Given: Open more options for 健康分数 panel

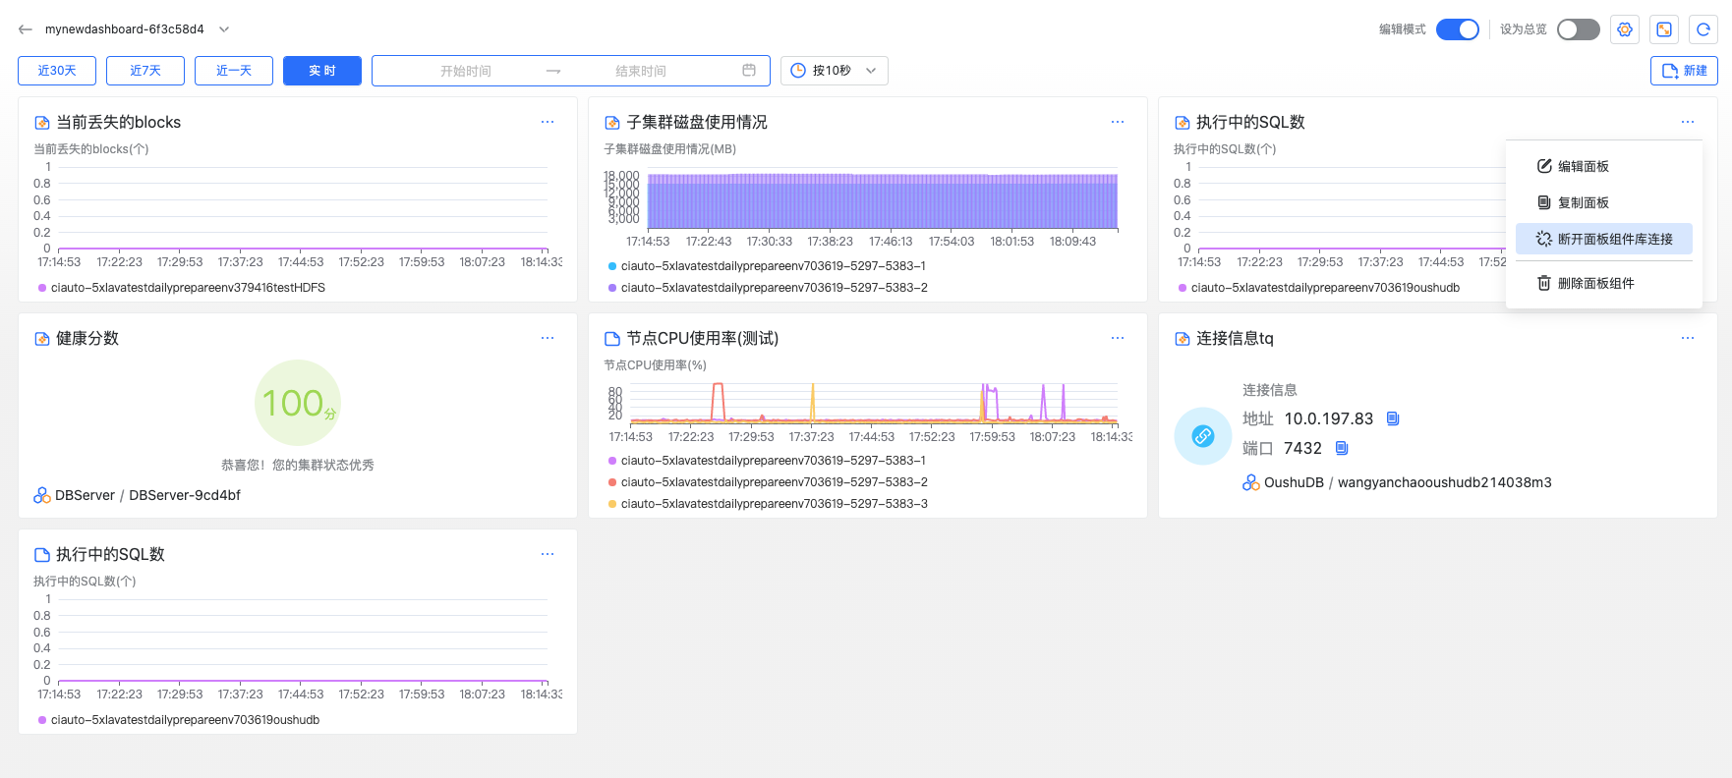Looking at the screenshot, I should tap(548, 338).
